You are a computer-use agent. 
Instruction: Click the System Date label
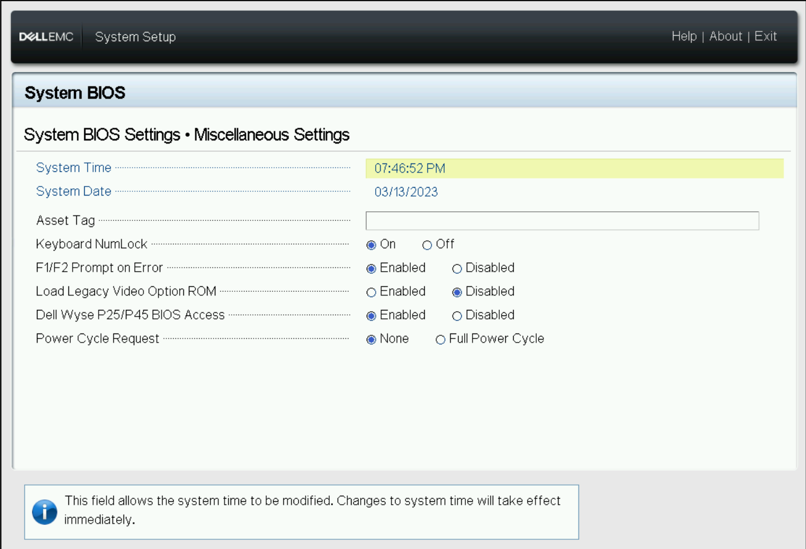pyautogui.click(x=74, y=191)
